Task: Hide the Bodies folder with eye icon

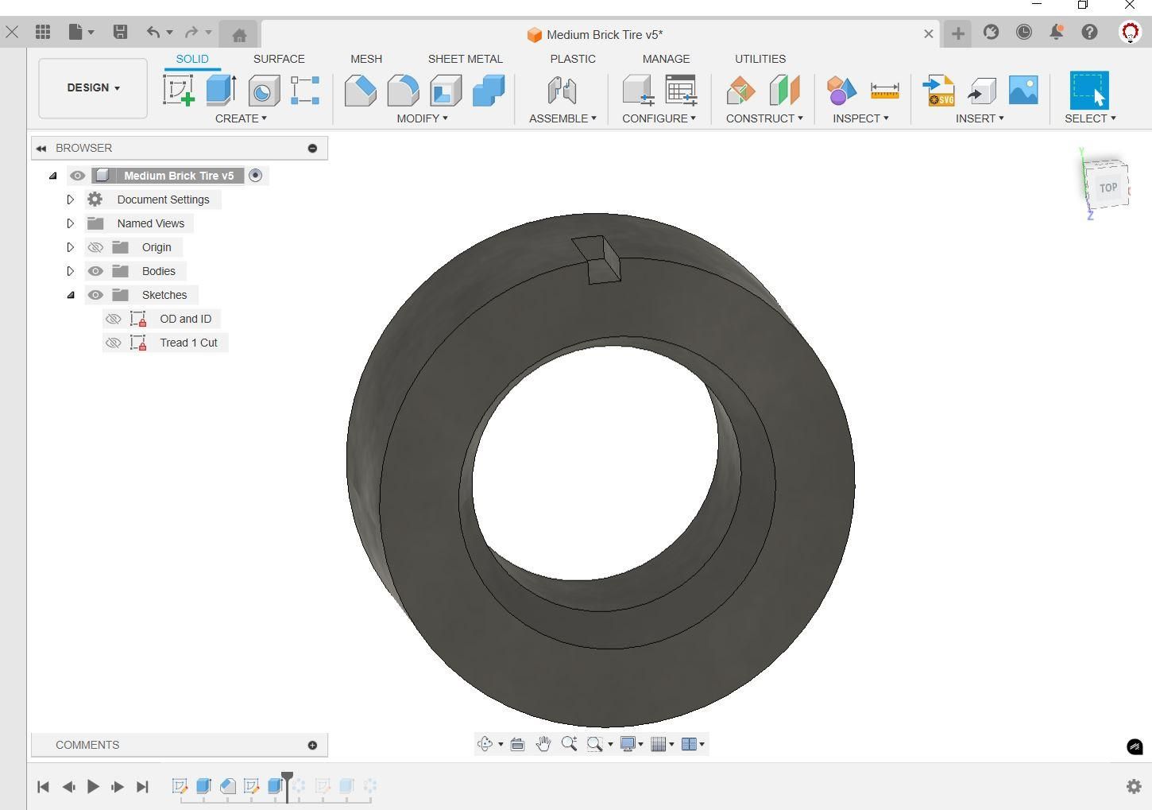Action: pos(95,271)
